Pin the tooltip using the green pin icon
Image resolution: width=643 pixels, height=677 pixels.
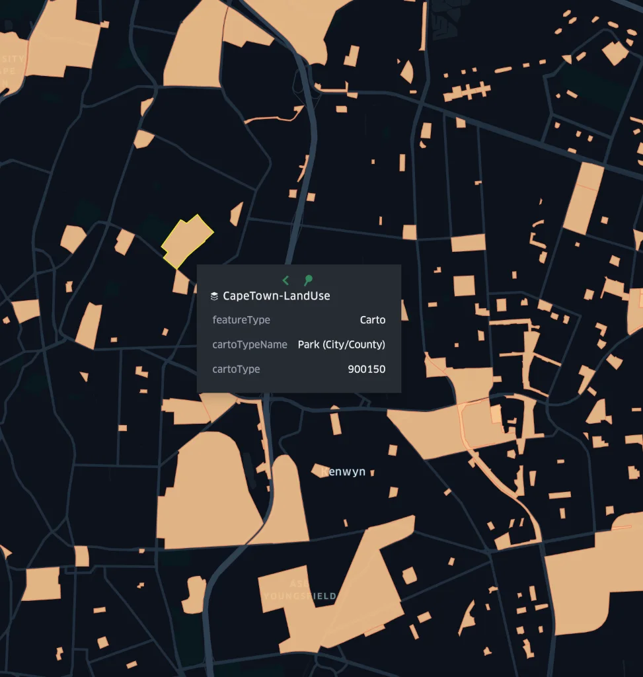[x=308, y=280]
